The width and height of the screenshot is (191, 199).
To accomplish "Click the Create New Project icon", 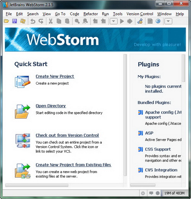I will pyautogui.click(x=23, y=82).
